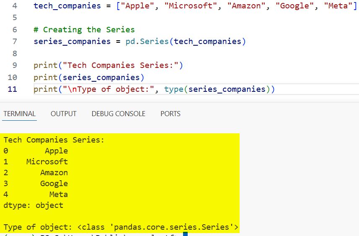The image size is (359, 236).
Task: Click pd.Series call on line 7
Action: [x=147, y=41]
